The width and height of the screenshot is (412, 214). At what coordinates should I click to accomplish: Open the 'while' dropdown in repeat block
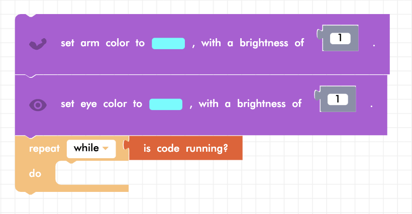(91, 149)
